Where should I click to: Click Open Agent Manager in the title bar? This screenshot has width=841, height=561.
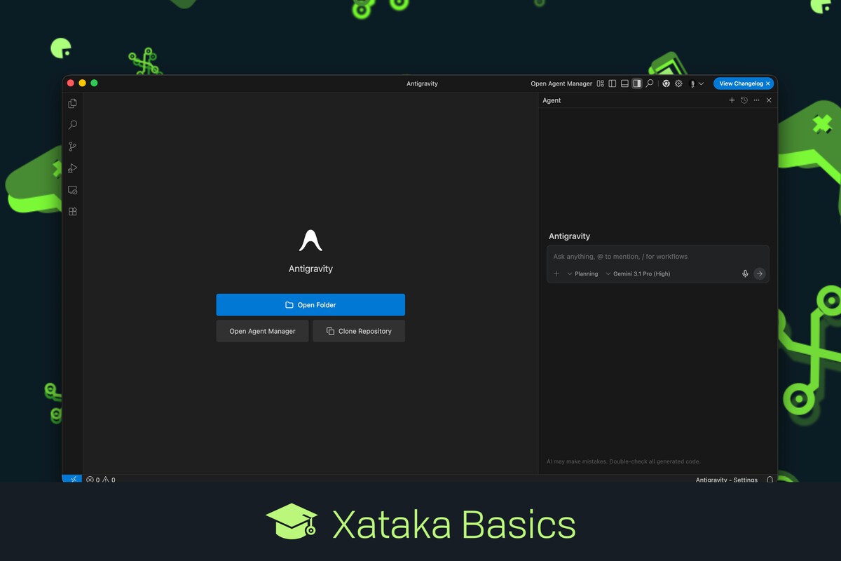pyautogui.click(x=561, y=83)
